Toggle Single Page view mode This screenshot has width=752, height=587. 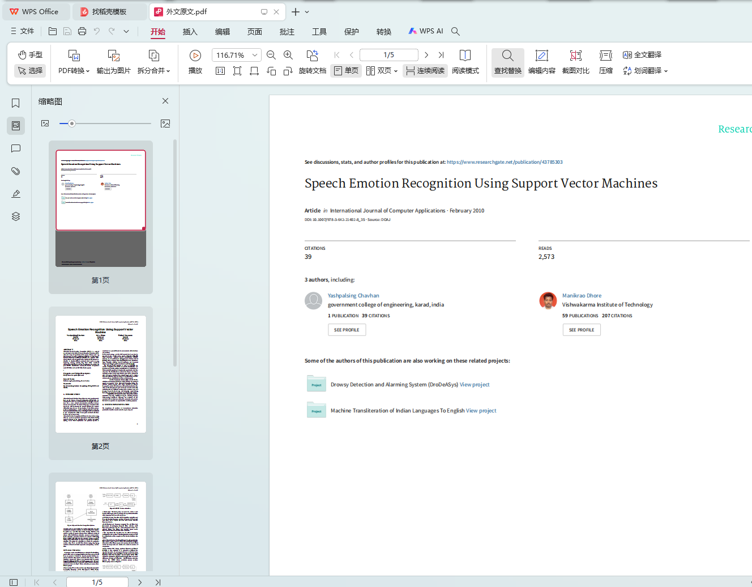pyautogui.click(x=346, y=71)
